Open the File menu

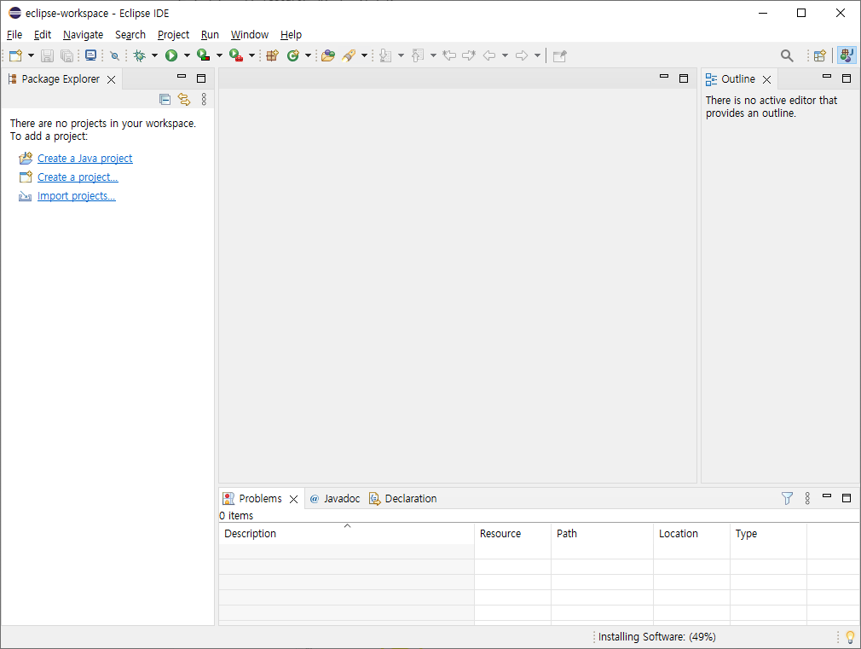[14, 35]
